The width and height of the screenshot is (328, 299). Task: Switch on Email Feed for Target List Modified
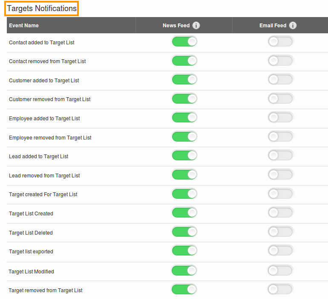point(281,271)
